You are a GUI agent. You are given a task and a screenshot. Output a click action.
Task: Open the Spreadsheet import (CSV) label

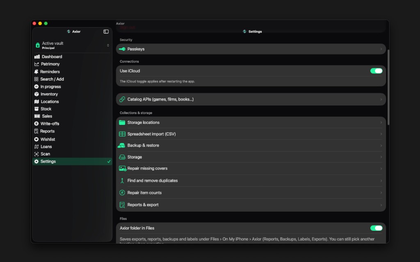coord(152,134)
